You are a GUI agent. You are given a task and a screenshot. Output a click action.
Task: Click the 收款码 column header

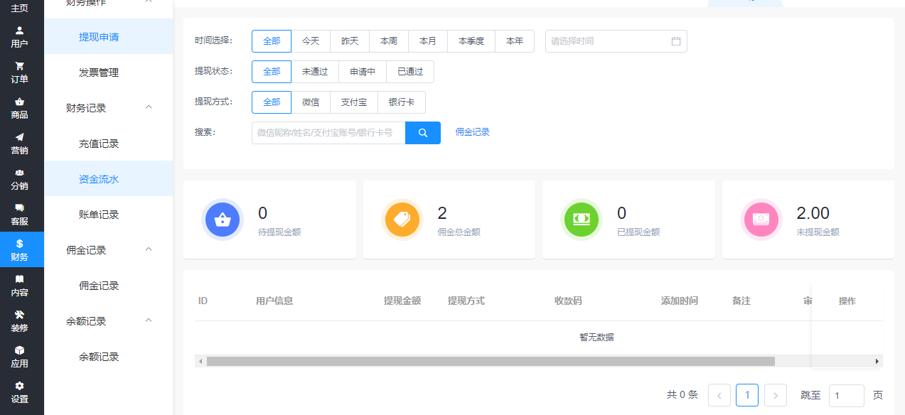(x=568, y=301)
